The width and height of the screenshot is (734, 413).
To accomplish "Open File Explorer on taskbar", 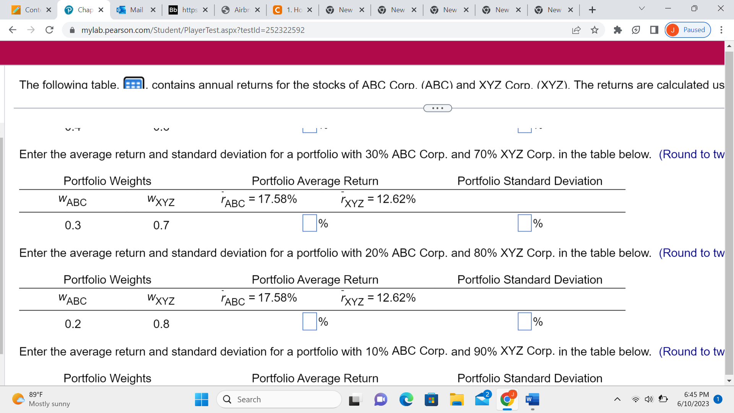I will 456,400.
